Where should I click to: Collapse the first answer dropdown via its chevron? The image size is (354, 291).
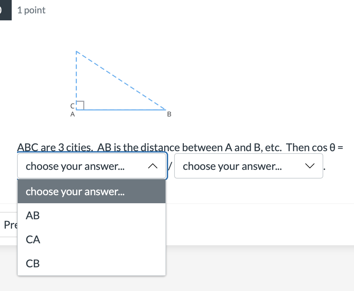pyautogui.click(x=153, y=166)
